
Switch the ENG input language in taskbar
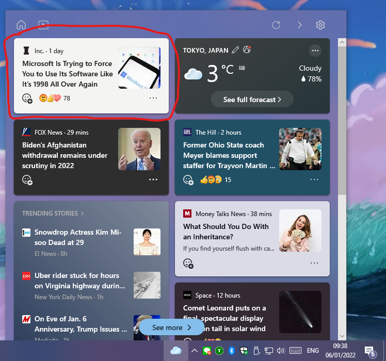(x=313, y=351)
